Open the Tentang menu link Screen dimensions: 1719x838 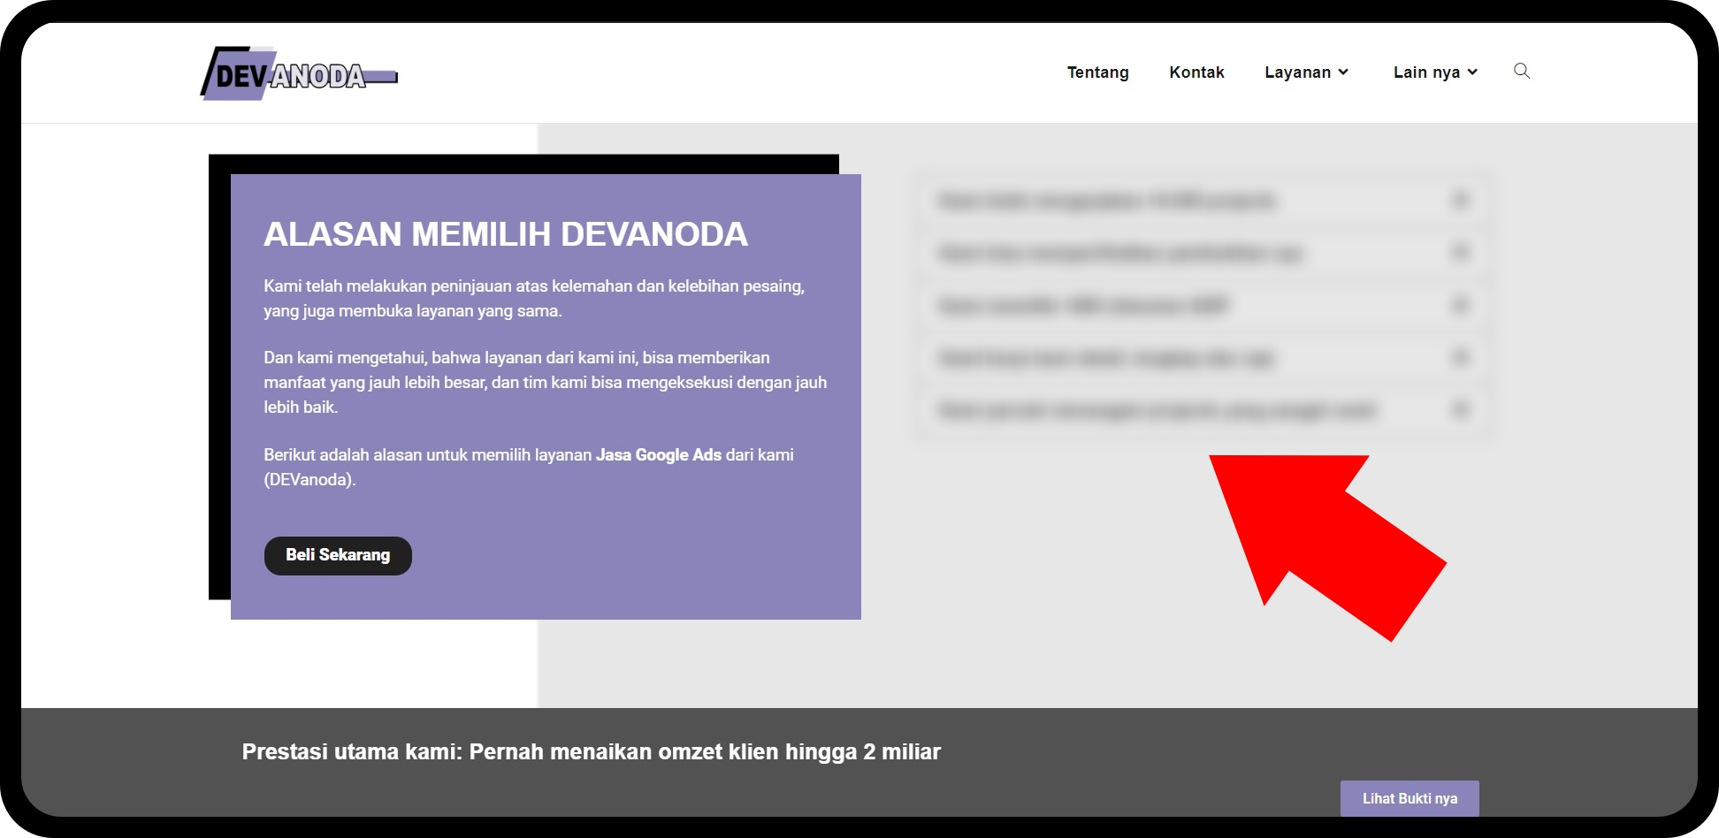point(1097,72)
